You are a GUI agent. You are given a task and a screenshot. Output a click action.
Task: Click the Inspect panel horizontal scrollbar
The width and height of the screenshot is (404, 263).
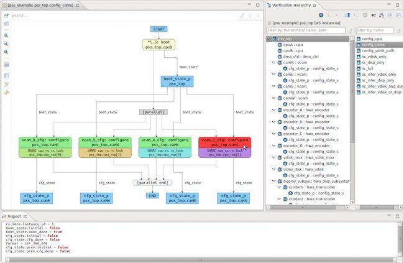tap(201, 260)
